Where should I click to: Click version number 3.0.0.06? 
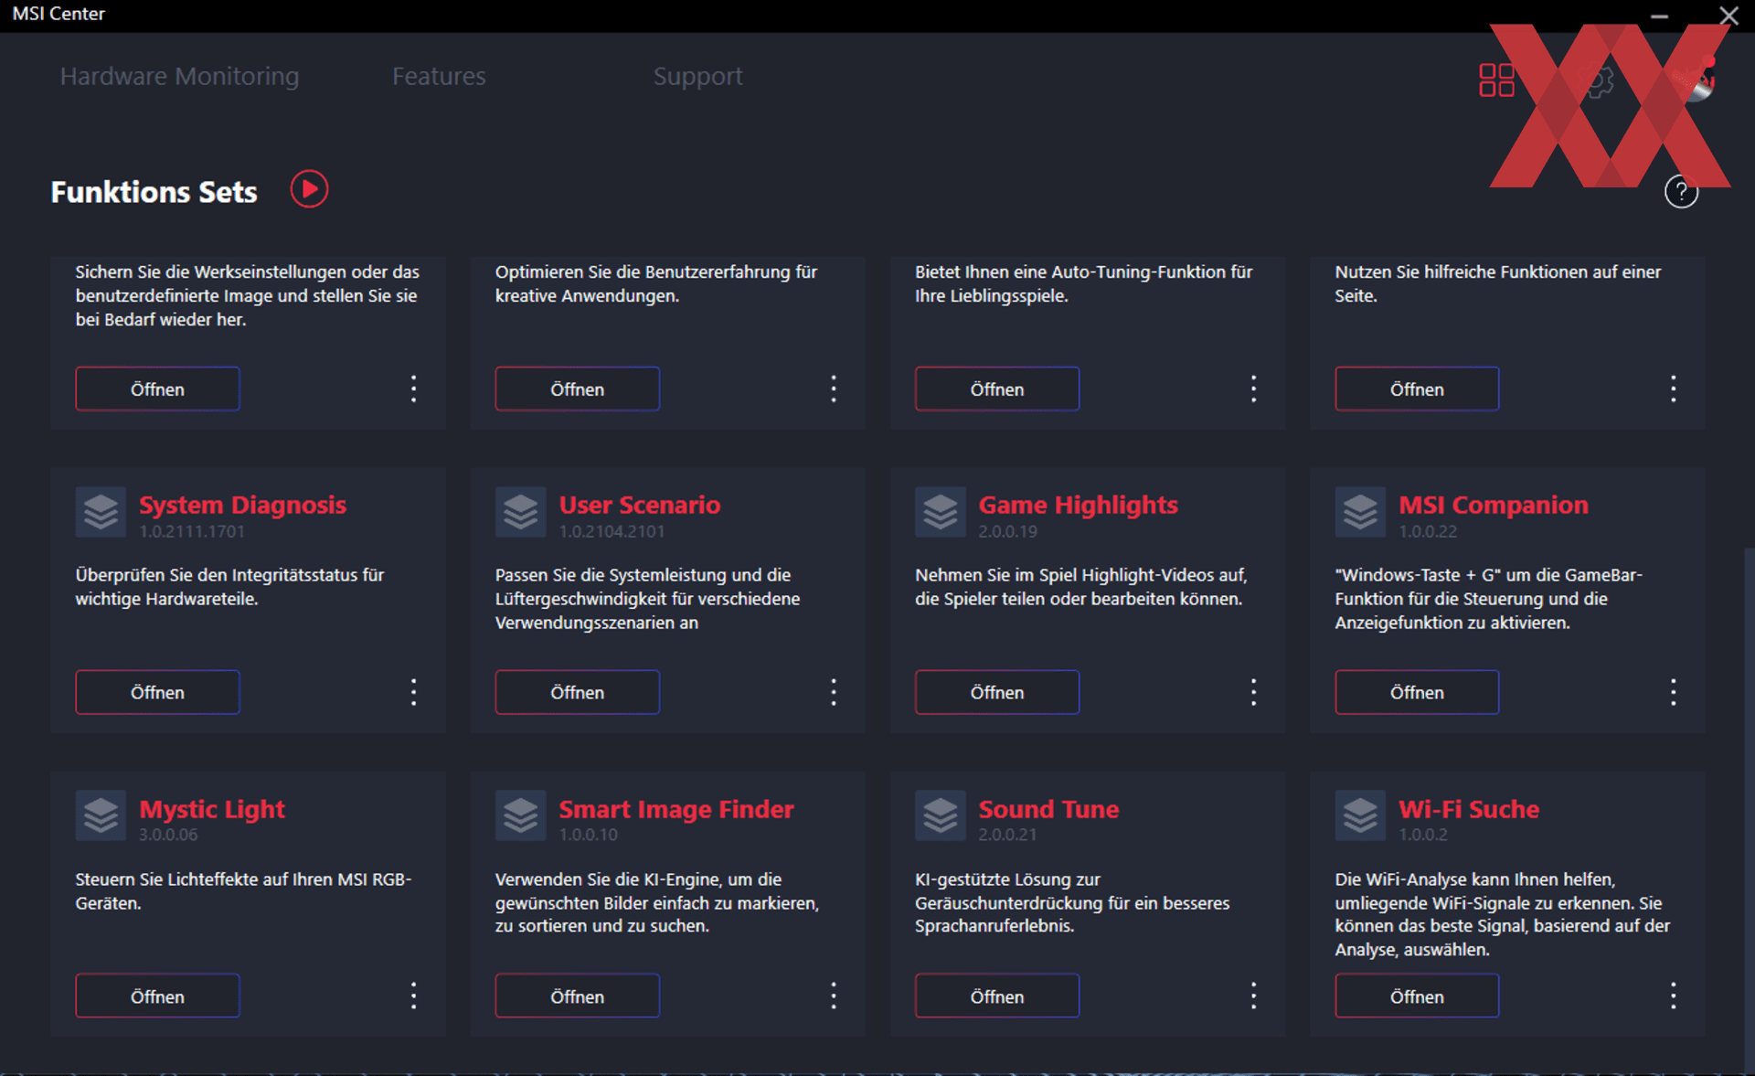click(168, 835)
